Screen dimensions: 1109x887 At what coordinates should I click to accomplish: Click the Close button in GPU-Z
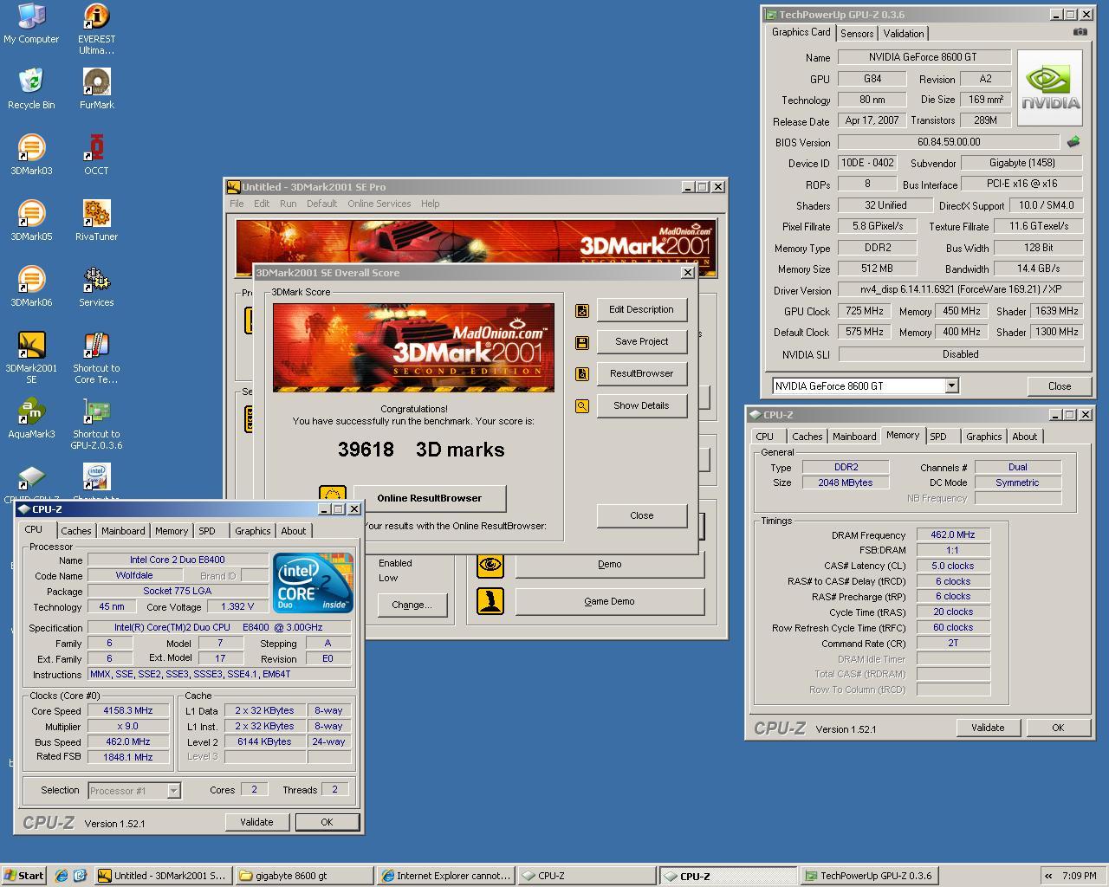coord(1059,386)
